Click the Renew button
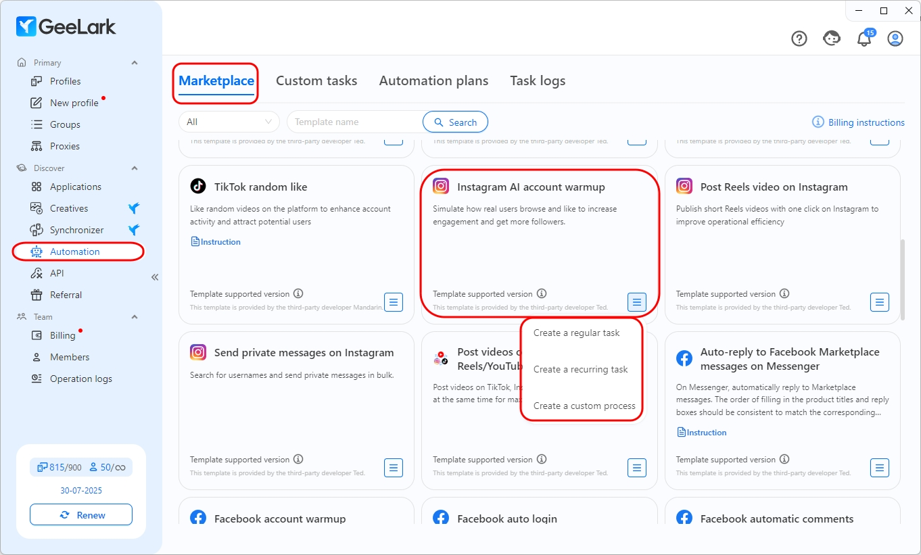 81,515
